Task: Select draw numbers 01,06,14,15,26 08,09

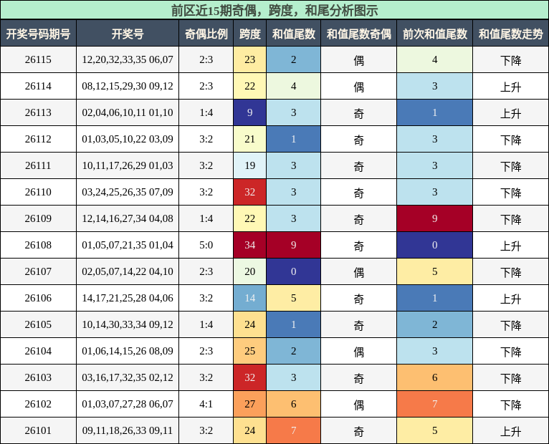Action: point(128,351)
